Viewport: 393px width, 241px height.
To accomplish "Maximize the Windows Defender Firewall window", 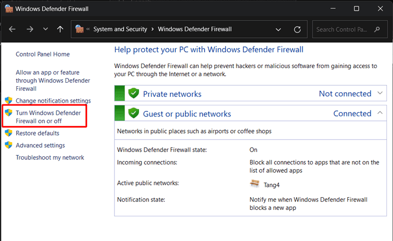I will [356, 9].
